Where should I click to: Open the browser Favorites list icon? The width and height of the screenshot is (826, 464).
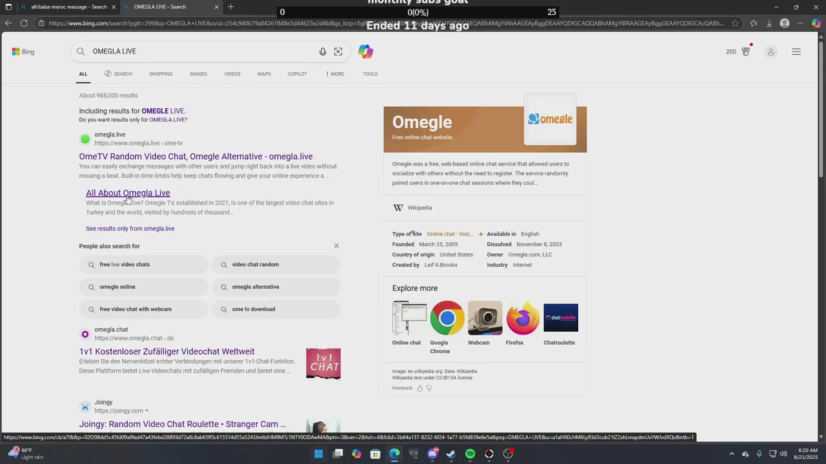click(754, 23)
